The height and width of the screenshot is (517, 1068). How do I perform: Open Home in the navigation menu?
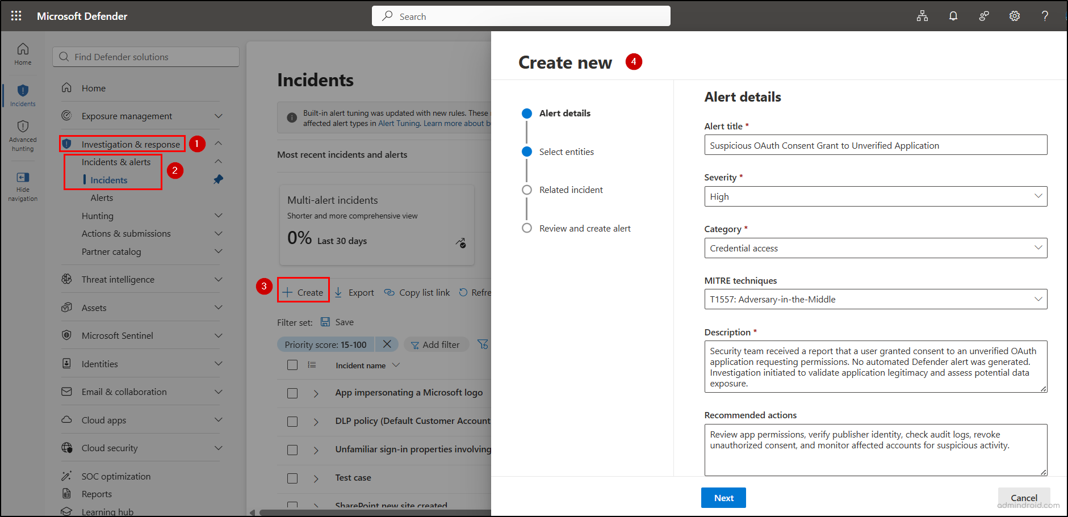pos(94,88)
